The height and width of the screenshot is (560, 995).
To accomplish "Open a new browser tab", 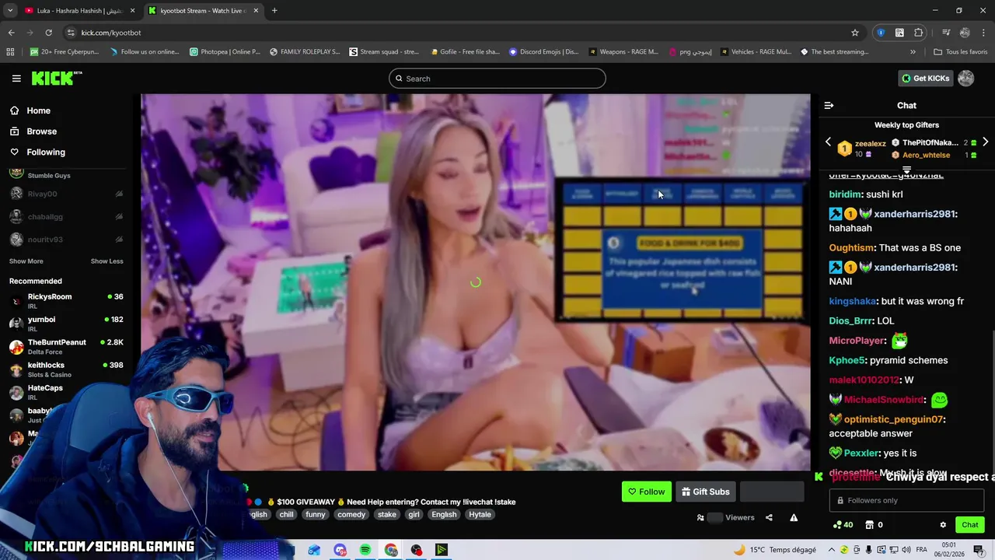I will pyautogui.click(x=274, y=11).
